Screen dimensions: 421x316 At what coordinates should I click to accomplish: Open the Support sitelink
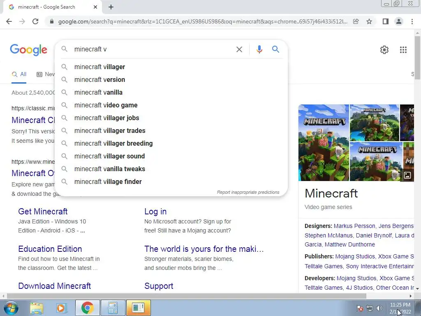[159, 286]
